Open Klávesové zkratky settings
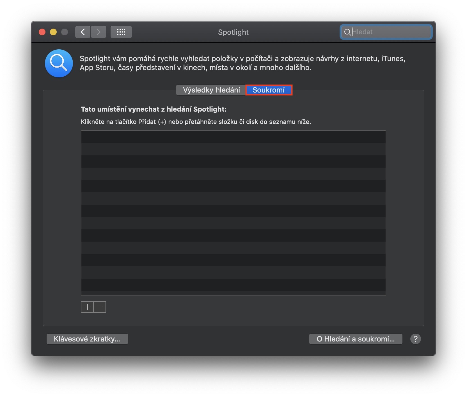Screen dimensions: 467x397 pyautogui.click(x=87, y=339)
